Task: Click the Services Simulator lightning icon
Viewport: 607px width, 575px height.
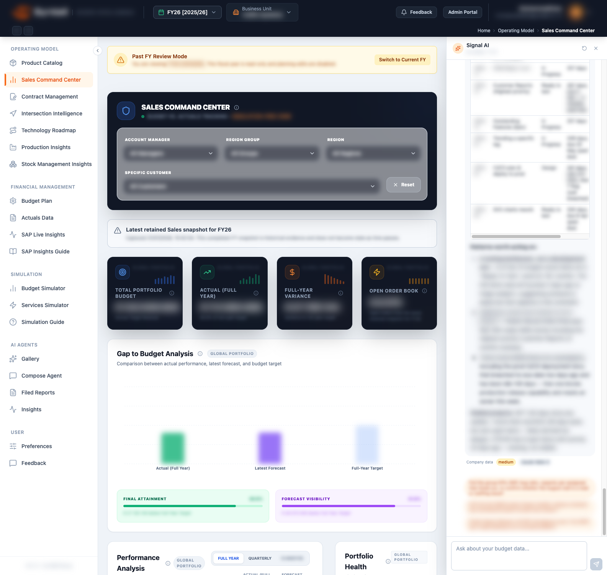Action: 13,305
